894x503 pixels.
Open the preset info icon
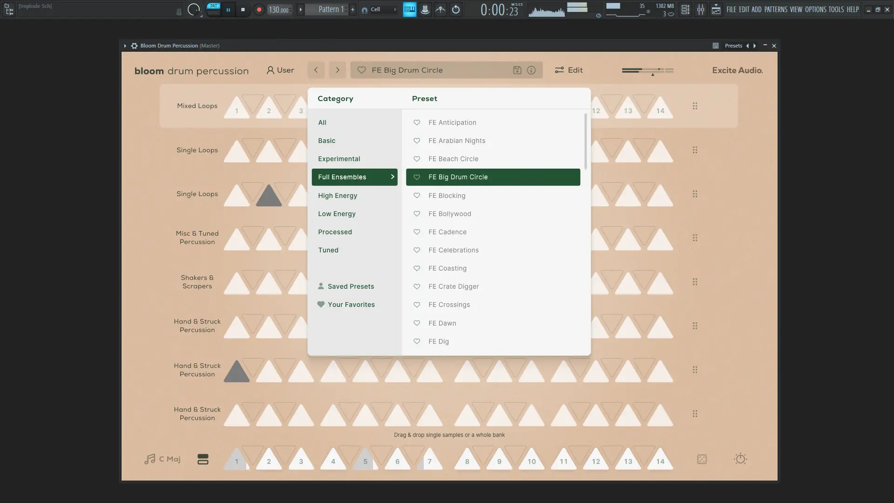point(531,70)
